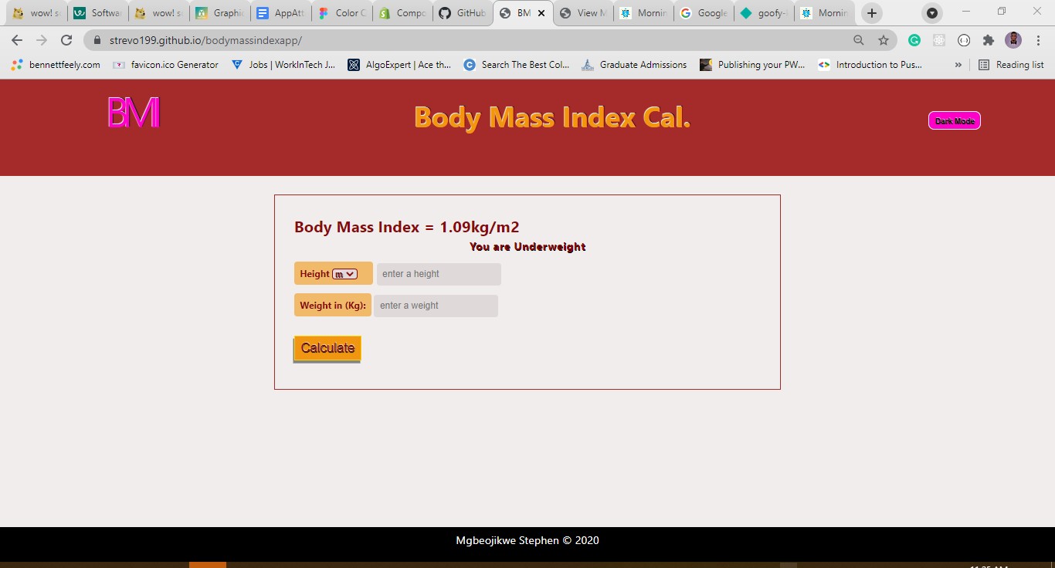The image size is (1055, 568).
Task: Switch to the Softwa tab
Action: [x=98, y=13]
